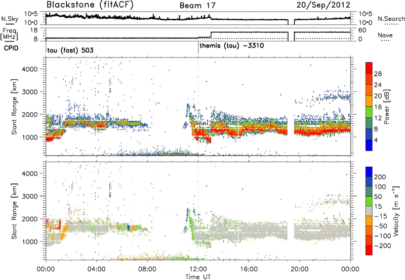Click the 'tau (fast) 503' annotation

pos(70,50)
